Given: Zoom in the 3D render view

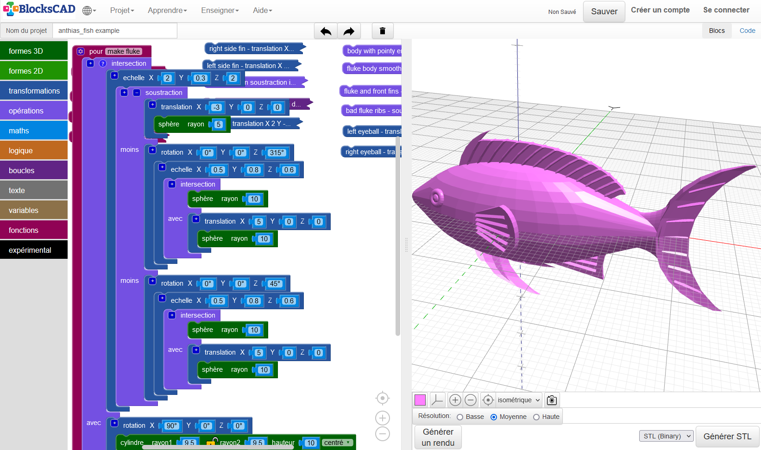Looking at the screenshot, I should coord(455,400).
